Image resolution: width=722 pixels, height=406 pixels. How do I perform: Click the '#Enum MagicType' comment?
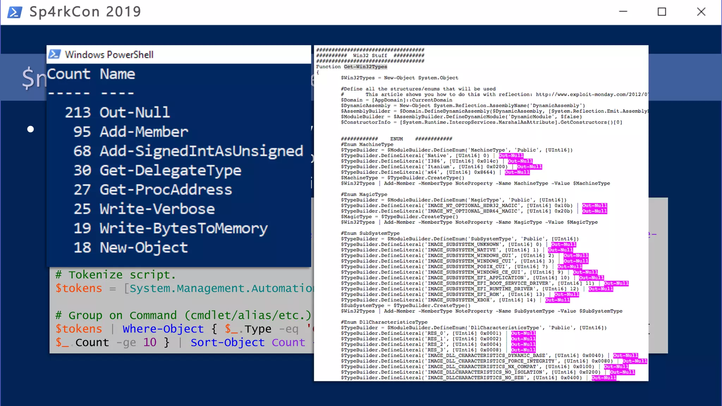[364, 195]
